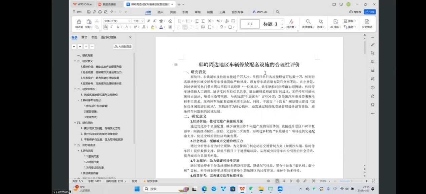This screenshot has width=426, height=194.
Task: Click the AI 排版 layout icon
Action: click(335, 22)
